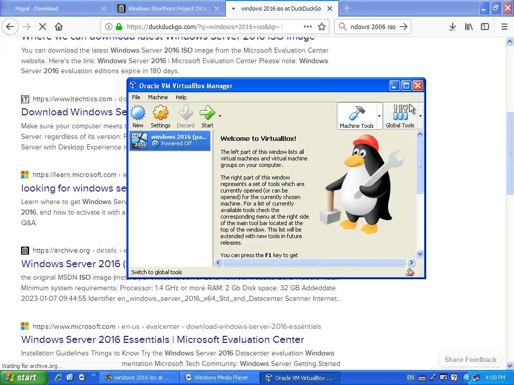The height and width of the screenshot is (385, 514).
Task: Click the EN language indicator
Action: tap(411, 377)
